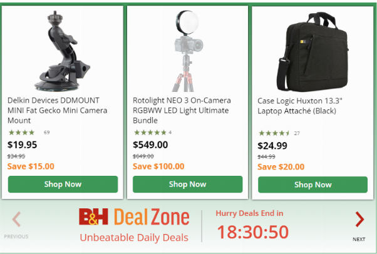Open the Case Logic laptop bag image
The height and width of the screenshot is (254, 377).
[x=312, y=52]
